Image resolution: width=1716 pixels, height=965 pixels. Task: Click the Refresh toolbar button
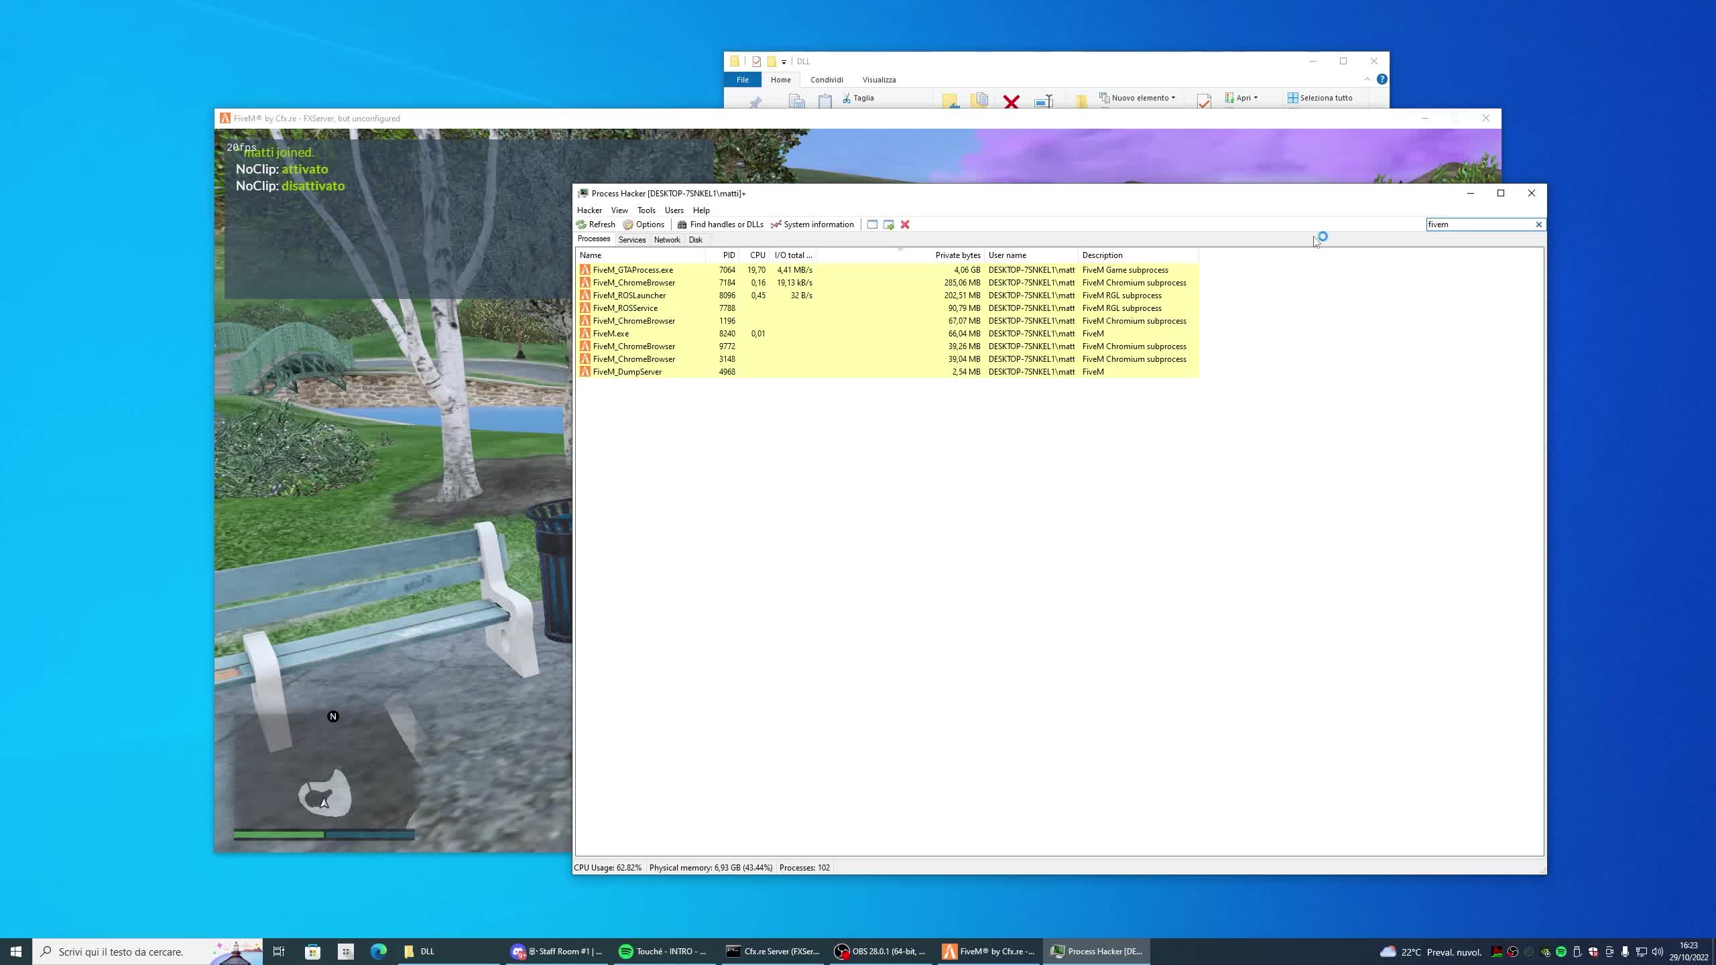coord(595,224)
